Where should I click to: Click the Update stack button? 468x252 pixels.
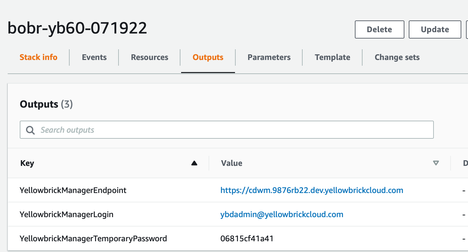(435, 29)
